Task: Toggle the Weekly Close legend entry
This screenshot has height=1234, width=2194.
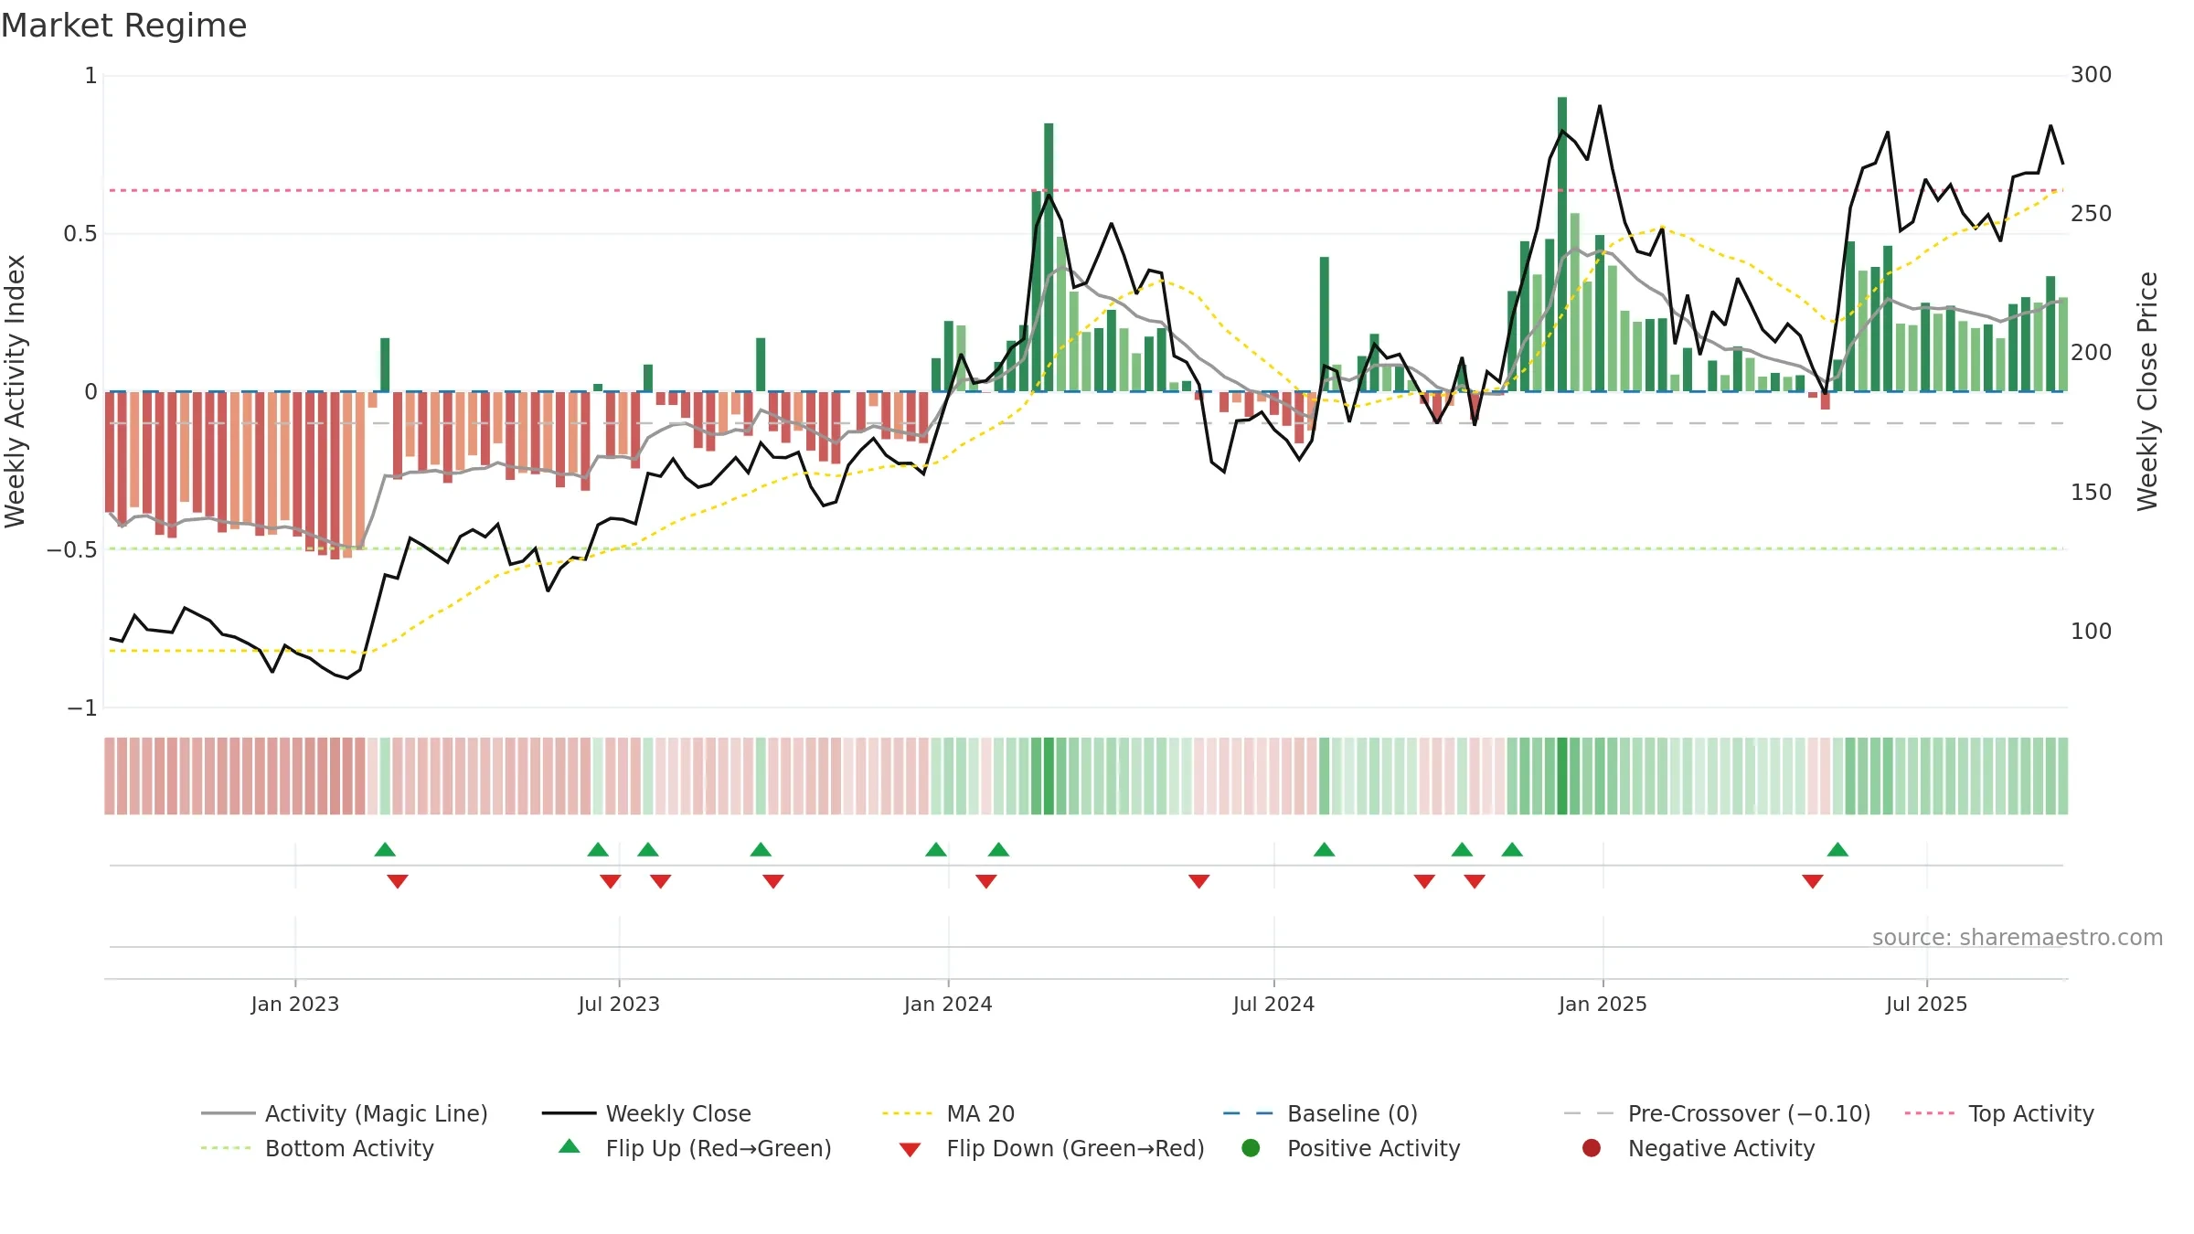Action: pyautogui.click(x=646, y=1113)
